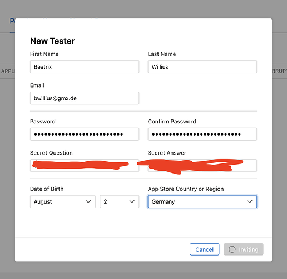Click the First Name field containing Beatrix

(85, 66)
